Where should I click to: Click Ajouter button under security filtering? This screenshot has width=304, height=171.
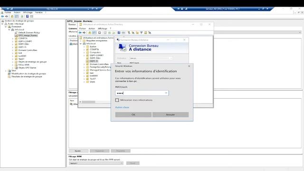click(78, 151)
